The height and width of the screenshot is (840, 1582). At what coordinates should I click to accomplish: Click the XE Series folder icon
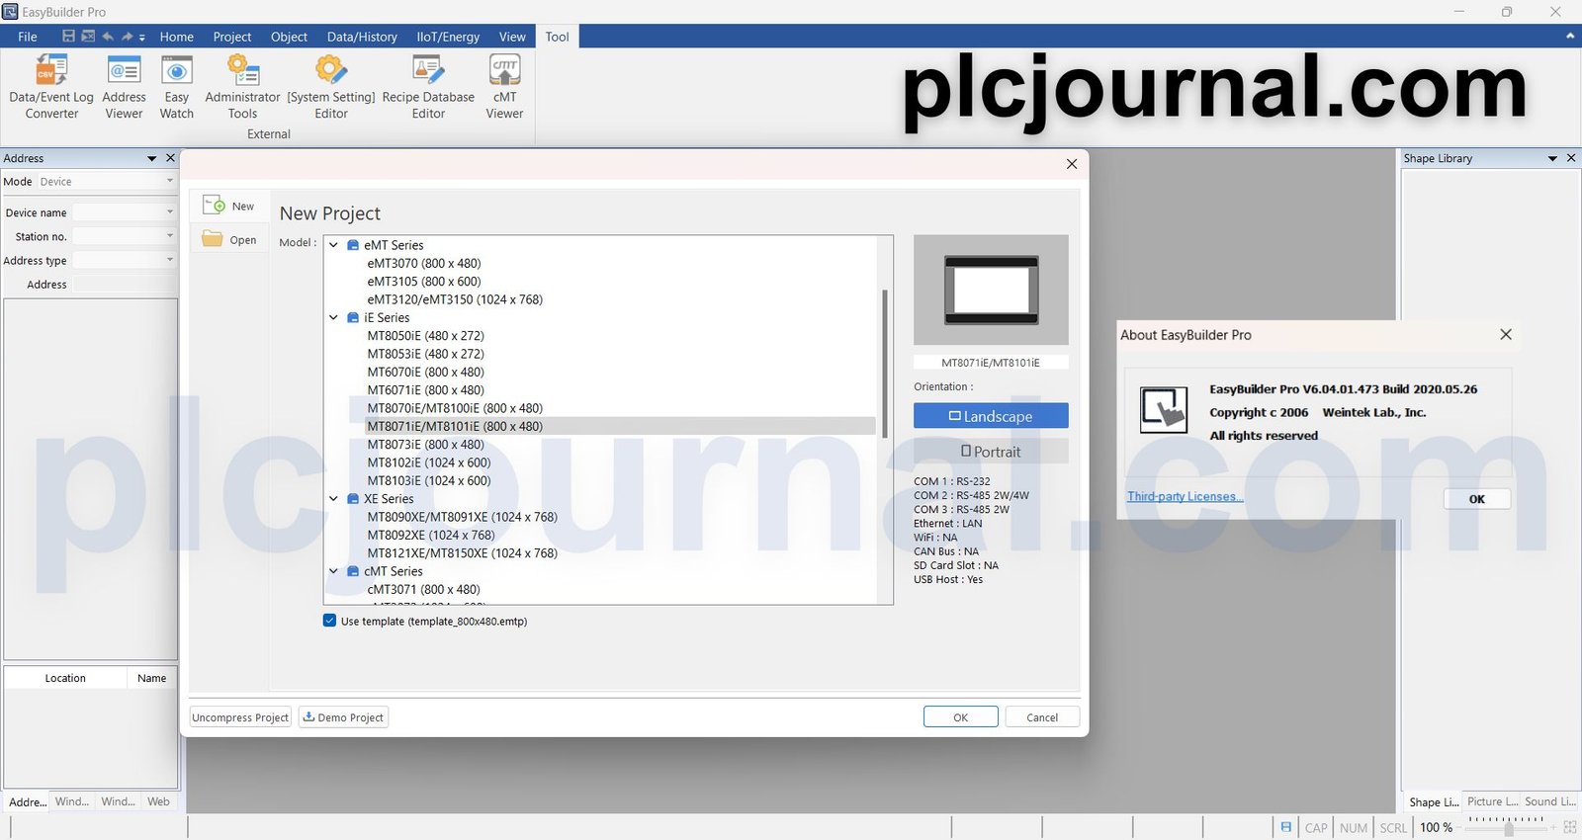coord(353,499)
